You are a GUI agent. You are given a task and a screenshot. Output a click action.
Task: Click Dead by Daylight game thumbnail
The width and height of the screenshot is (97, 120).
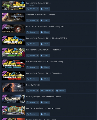tap(13, 87)
